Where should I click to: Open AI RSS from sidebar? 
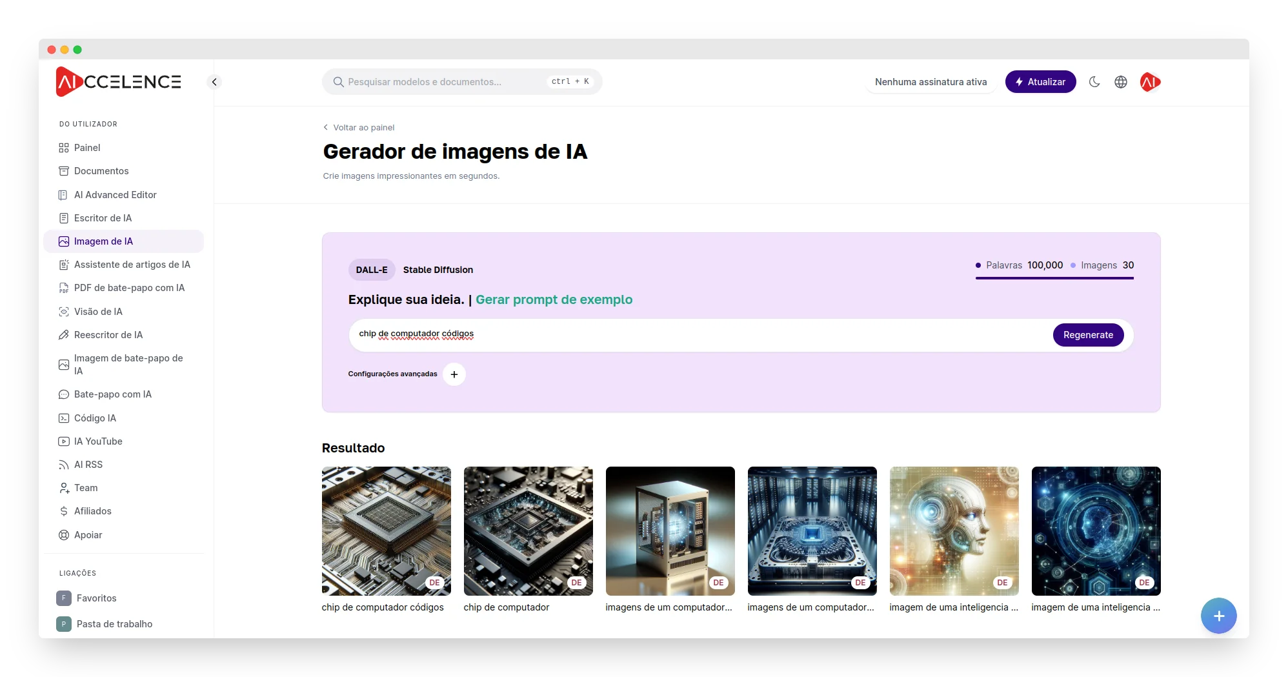88,465
